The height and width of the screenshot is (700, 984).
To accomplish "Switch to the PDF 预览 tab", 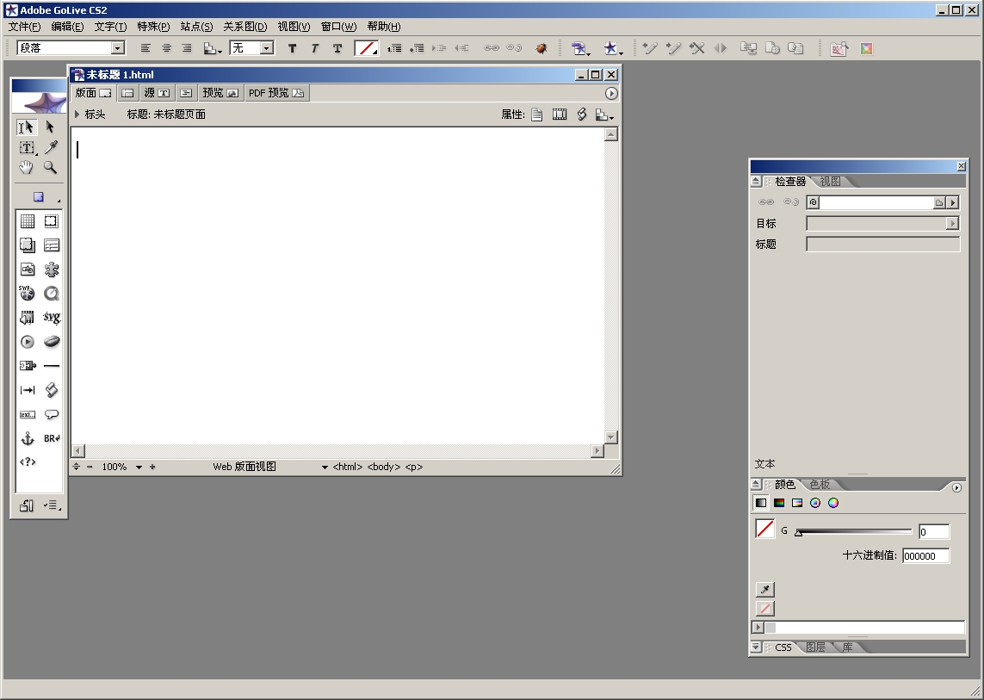I will (275, 93).
